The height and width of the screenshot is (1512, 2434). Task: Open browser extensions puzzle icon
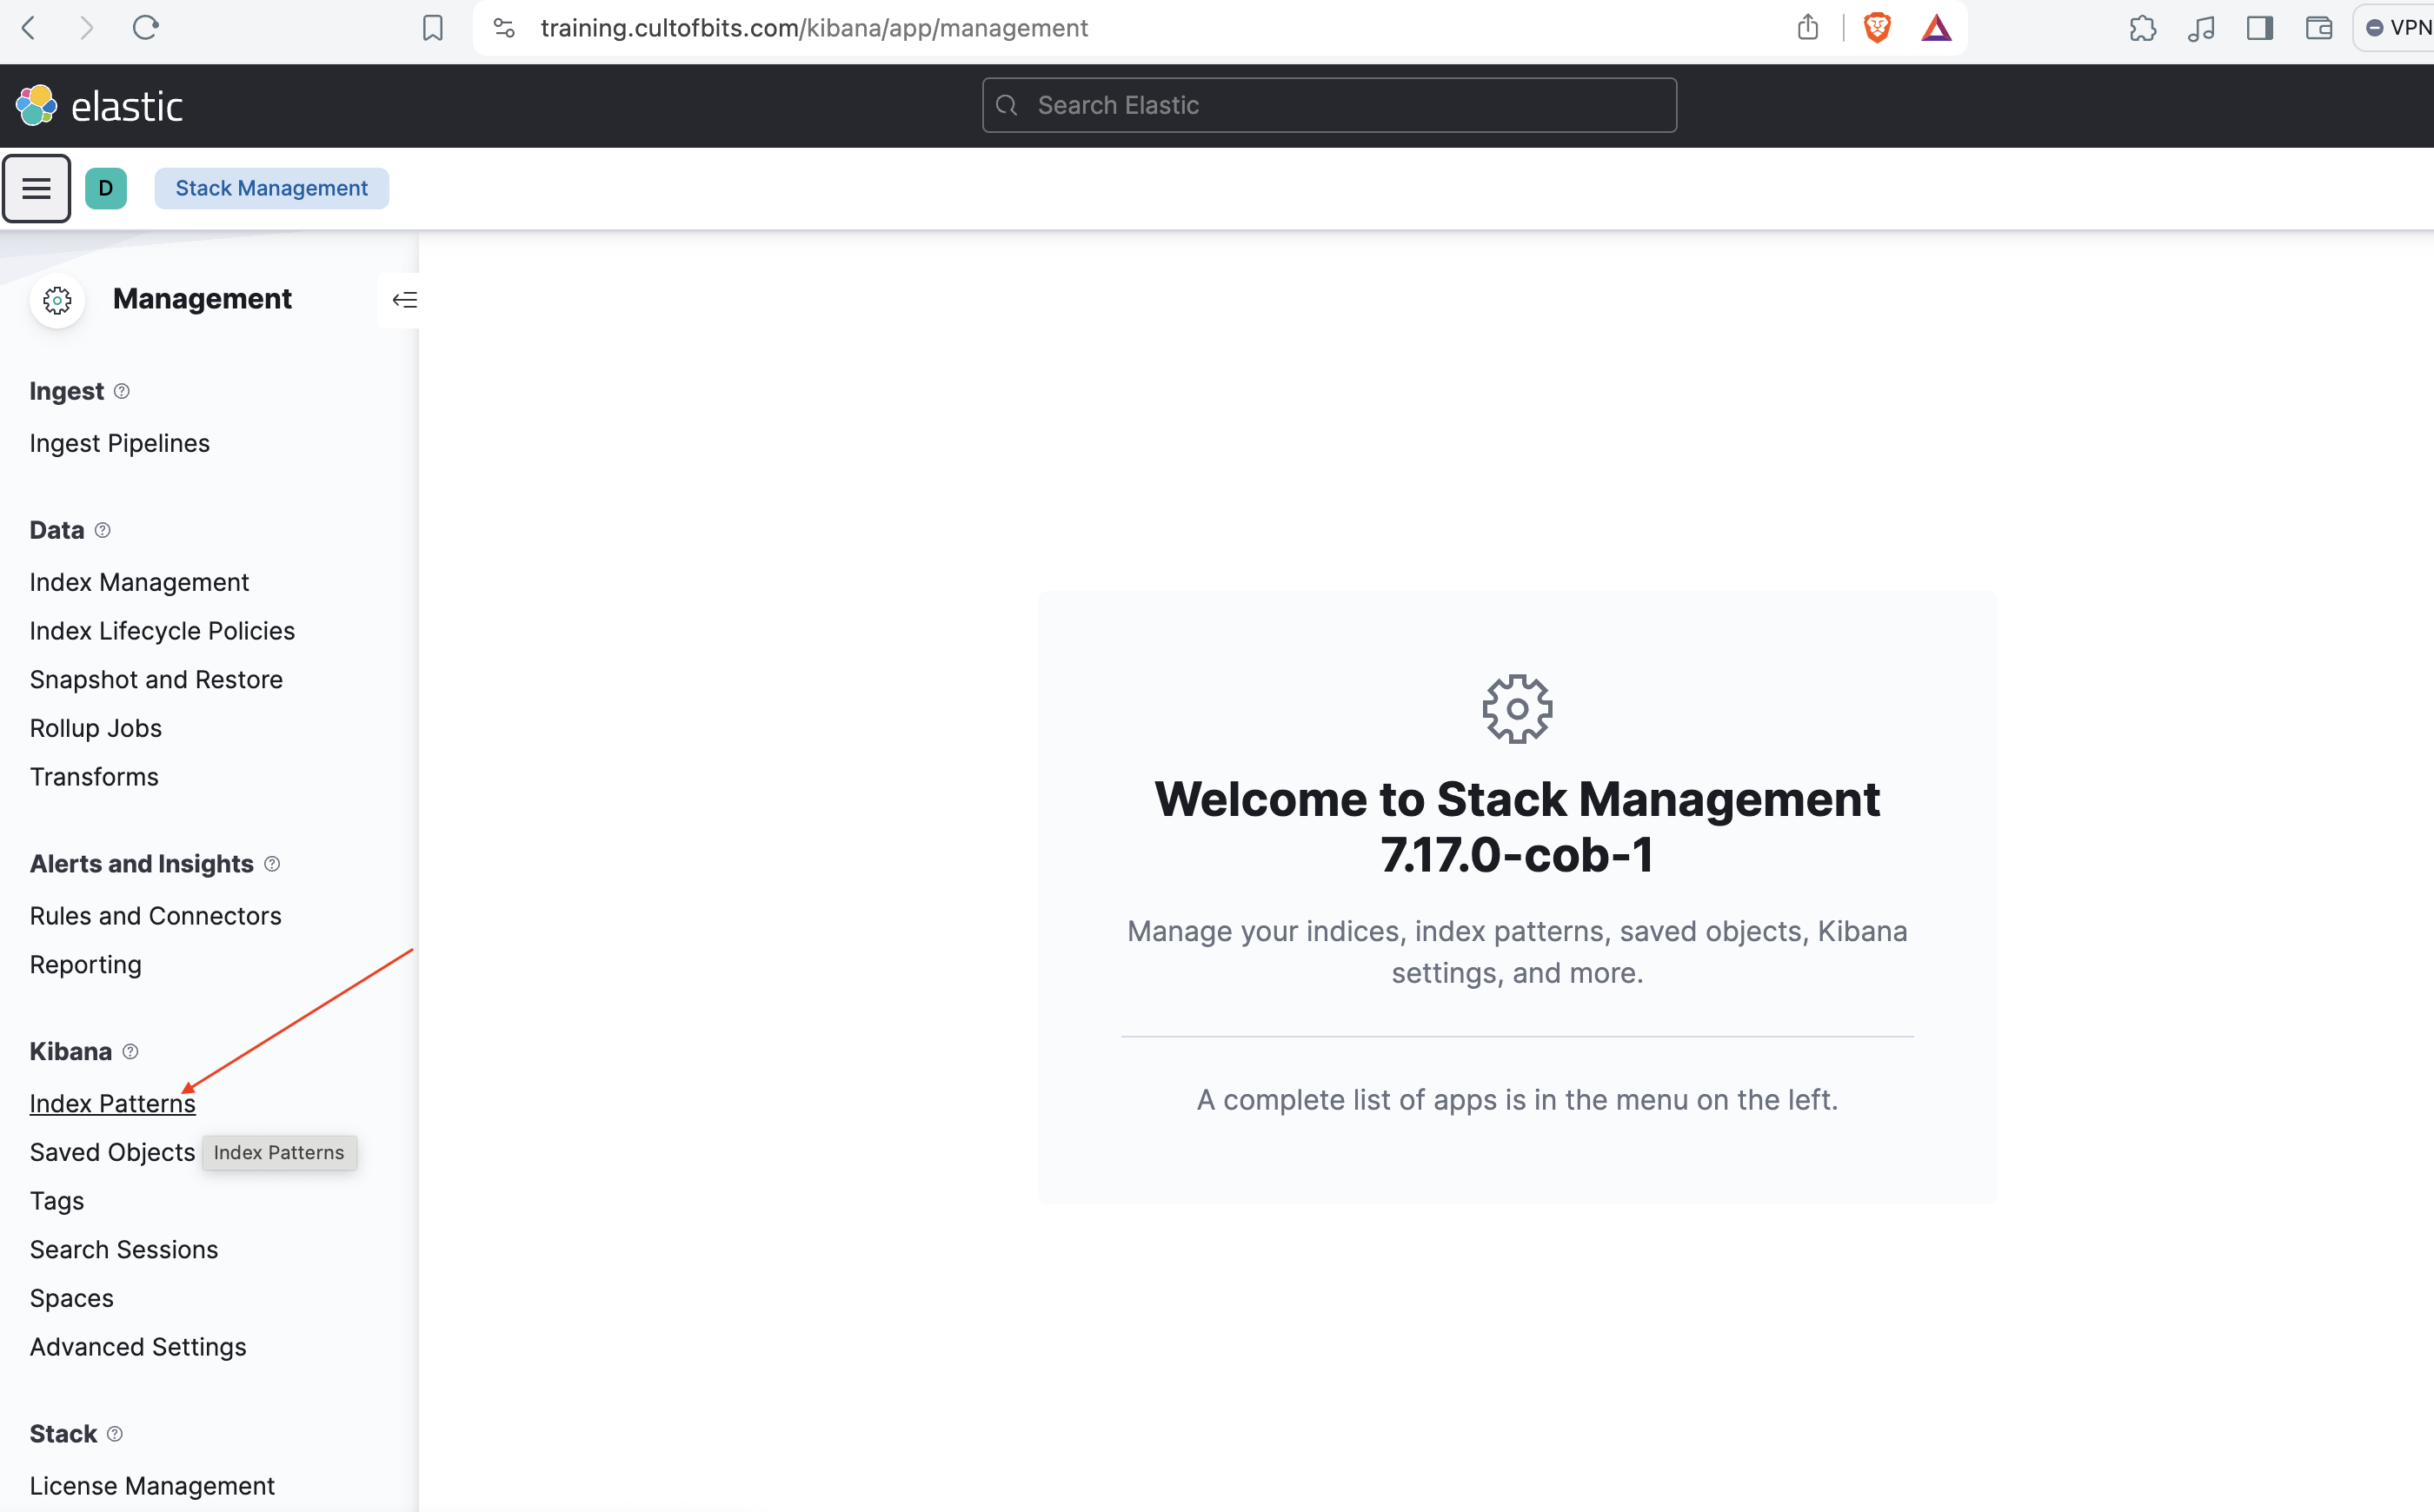pyautogui.click(x=2142, y=28)
